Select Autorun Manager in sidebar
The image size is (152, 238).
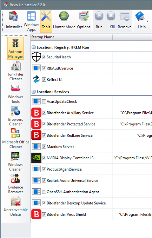point(16,48)
